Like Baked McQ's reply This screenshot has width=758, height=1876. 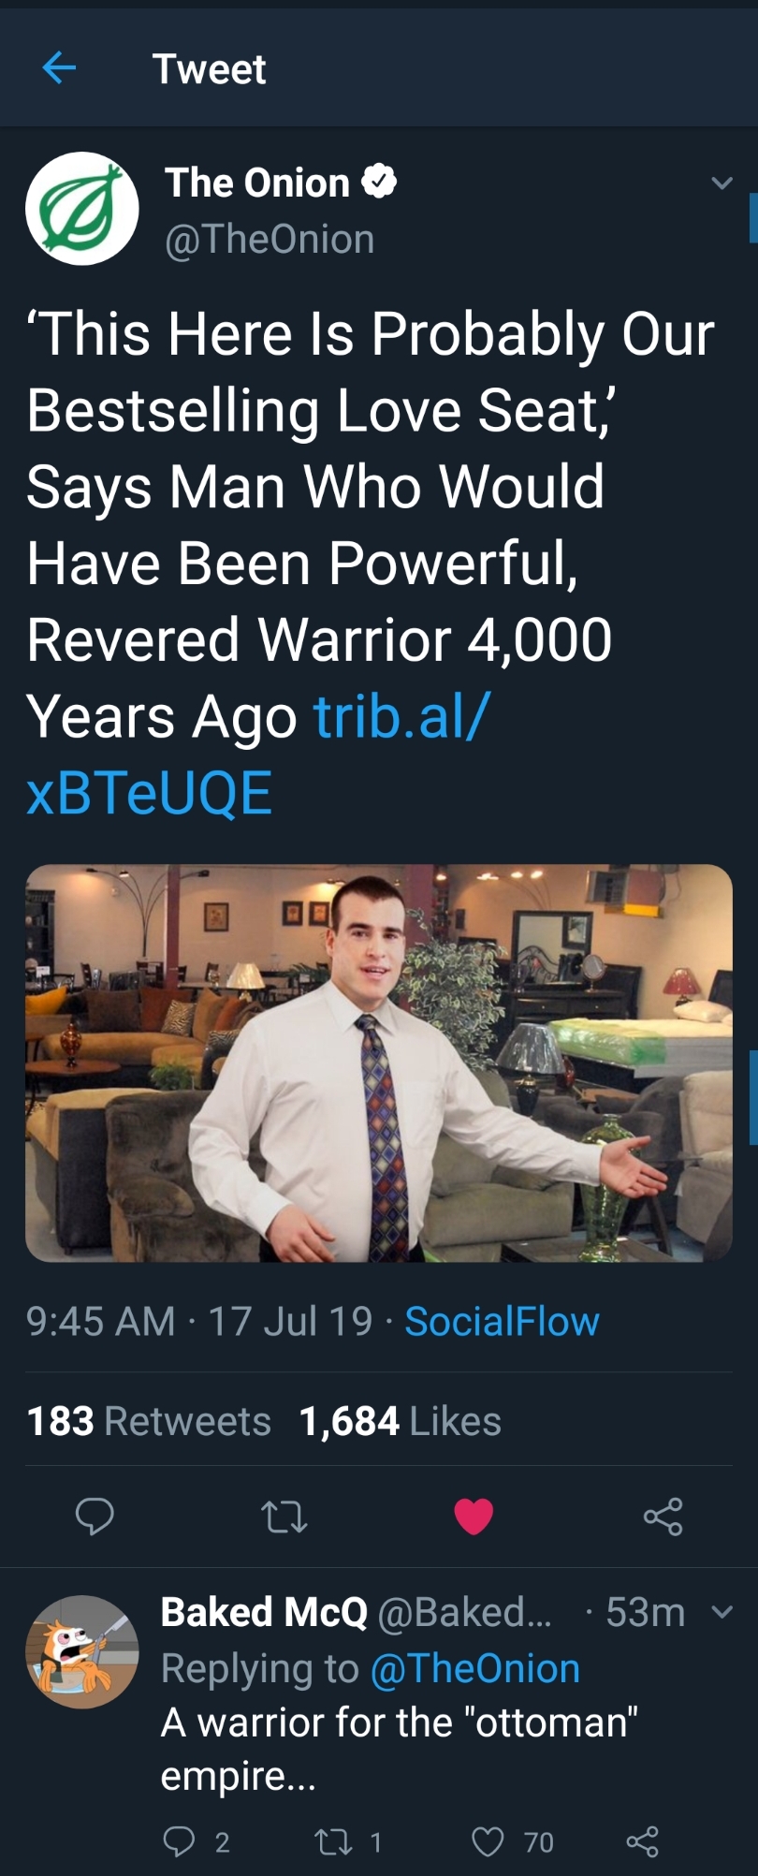coord(488,1842)
